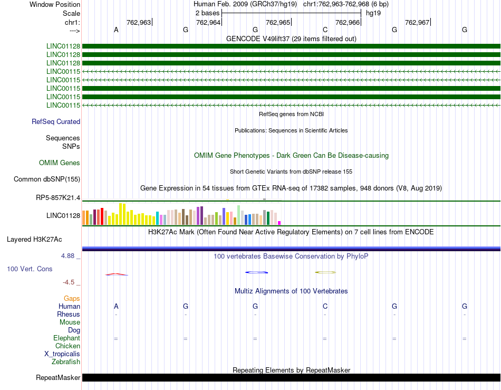Open 'Publications: Sequences in Scientific Articles' title
This screenshot has height=390, width=501.
(291, 130)
